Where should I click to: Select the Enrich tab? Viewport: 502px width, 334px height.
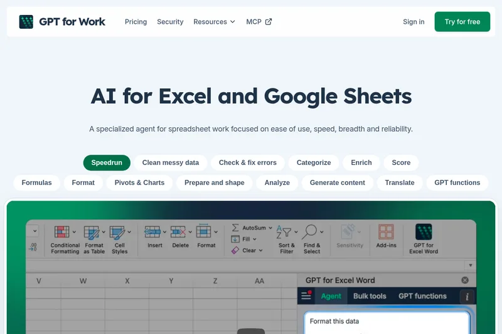pos(361,163)
